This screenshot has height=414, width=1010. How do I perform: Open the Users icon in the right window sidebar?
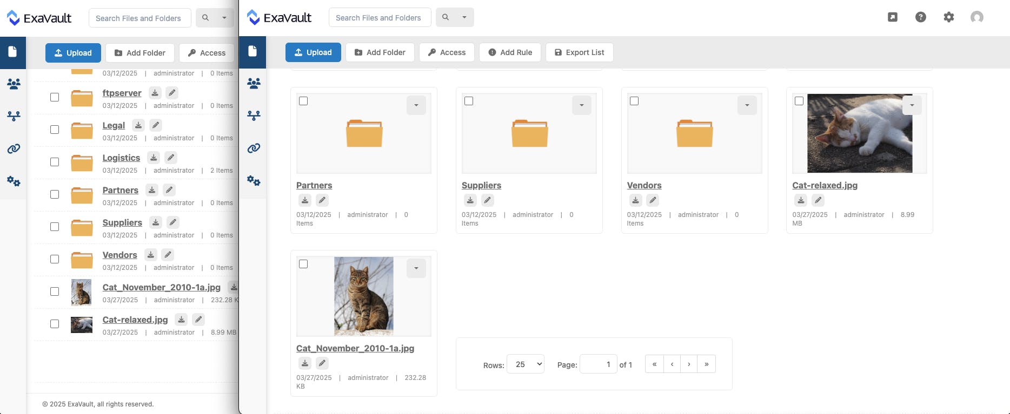click(254, 83)
